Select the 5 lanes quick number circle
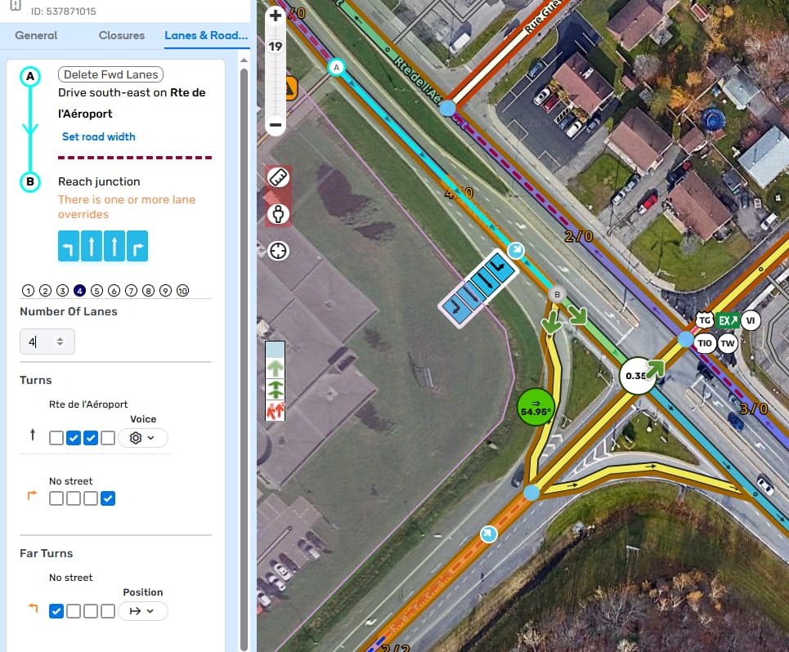The image size is (789, 652). pyautogui.click(x=96, y=291)
